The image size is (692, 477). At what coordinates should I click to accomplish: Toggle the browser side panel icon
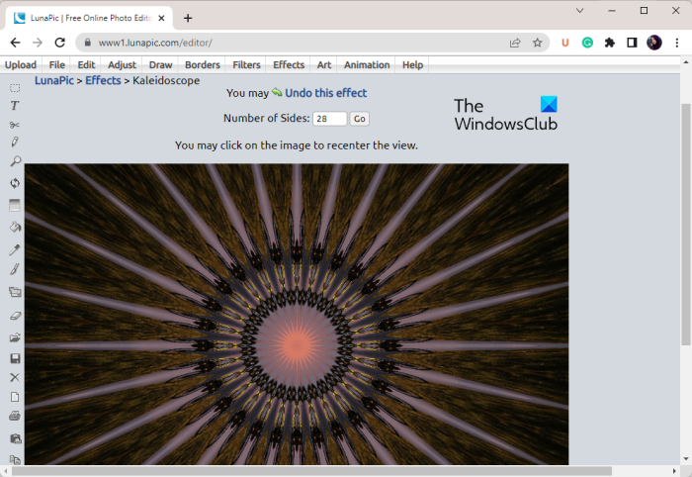click(x=632, y=43)
